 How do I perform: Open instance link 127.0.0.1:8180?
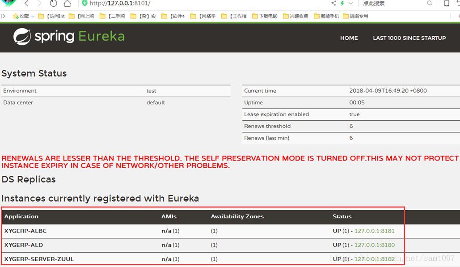[x=374, y=245]
